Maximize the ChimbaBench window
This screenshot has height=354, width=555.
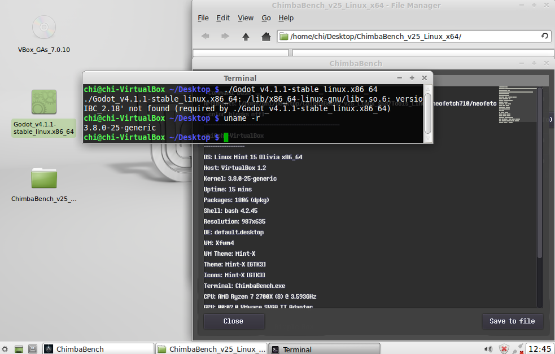coord(534,63)
